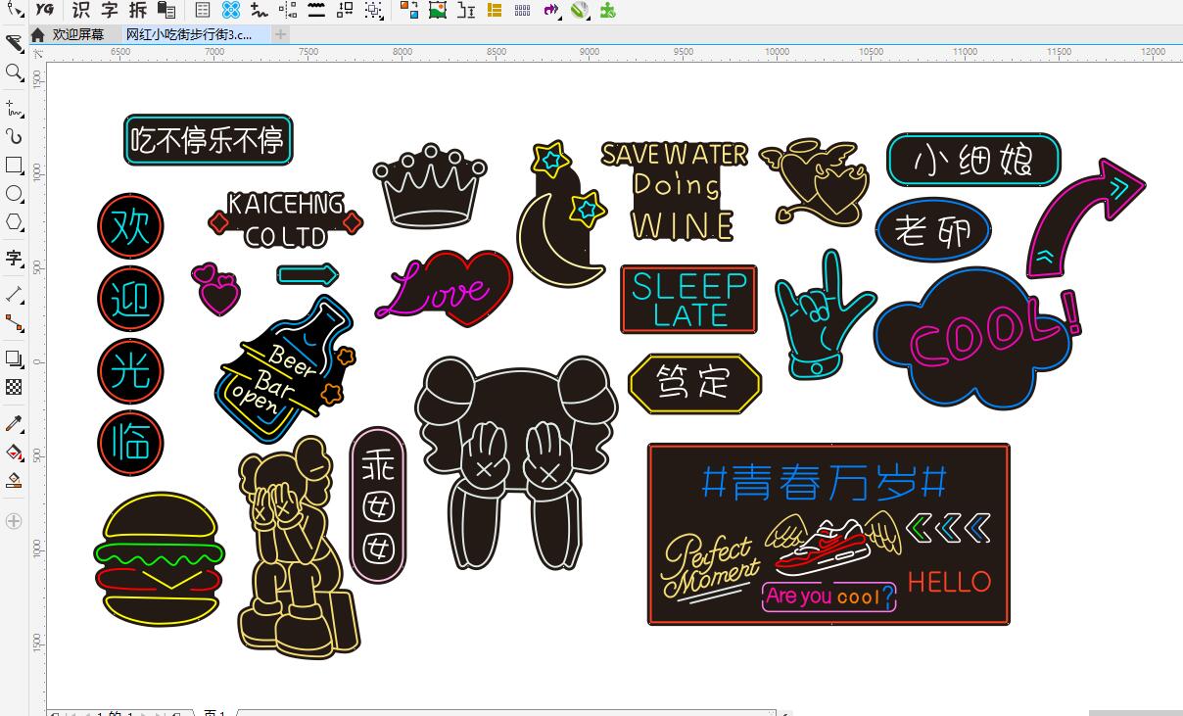Select the Ellipse tool

pos(14,194)
